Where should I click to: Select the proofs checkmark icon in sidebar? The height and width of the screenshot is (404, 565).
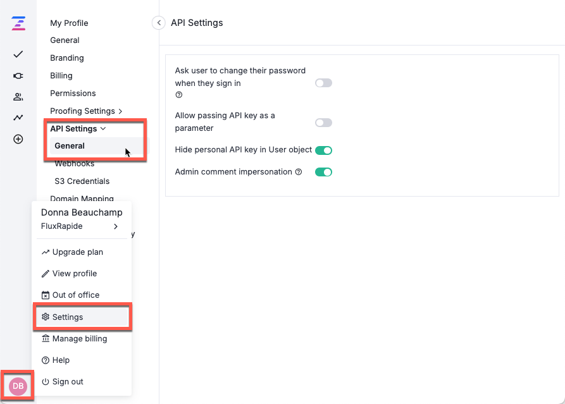17,56
